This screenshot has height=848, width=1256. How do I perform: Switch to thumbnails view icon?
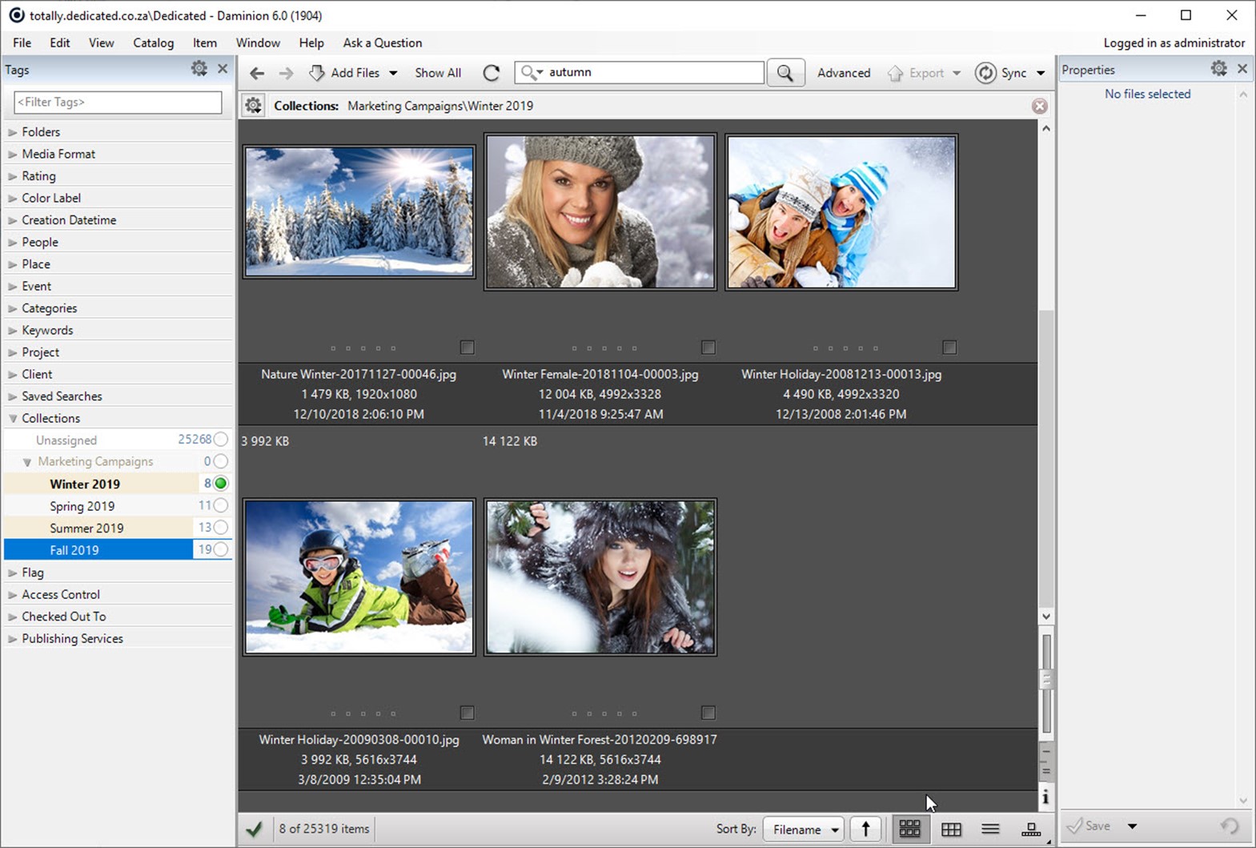coord(909,829)
